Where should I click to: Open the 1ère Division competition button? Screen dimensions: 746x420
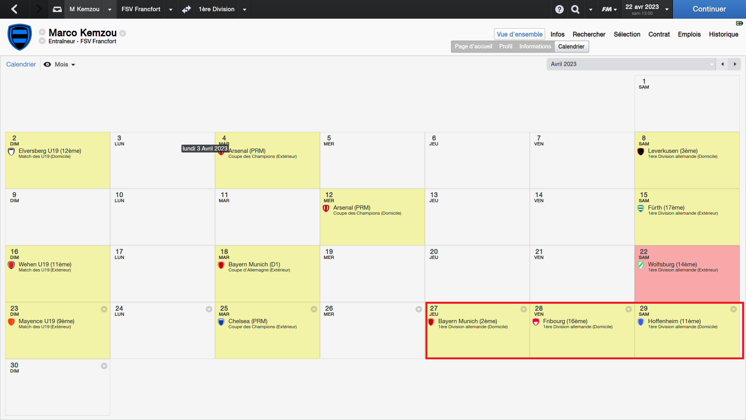(216, 9)
